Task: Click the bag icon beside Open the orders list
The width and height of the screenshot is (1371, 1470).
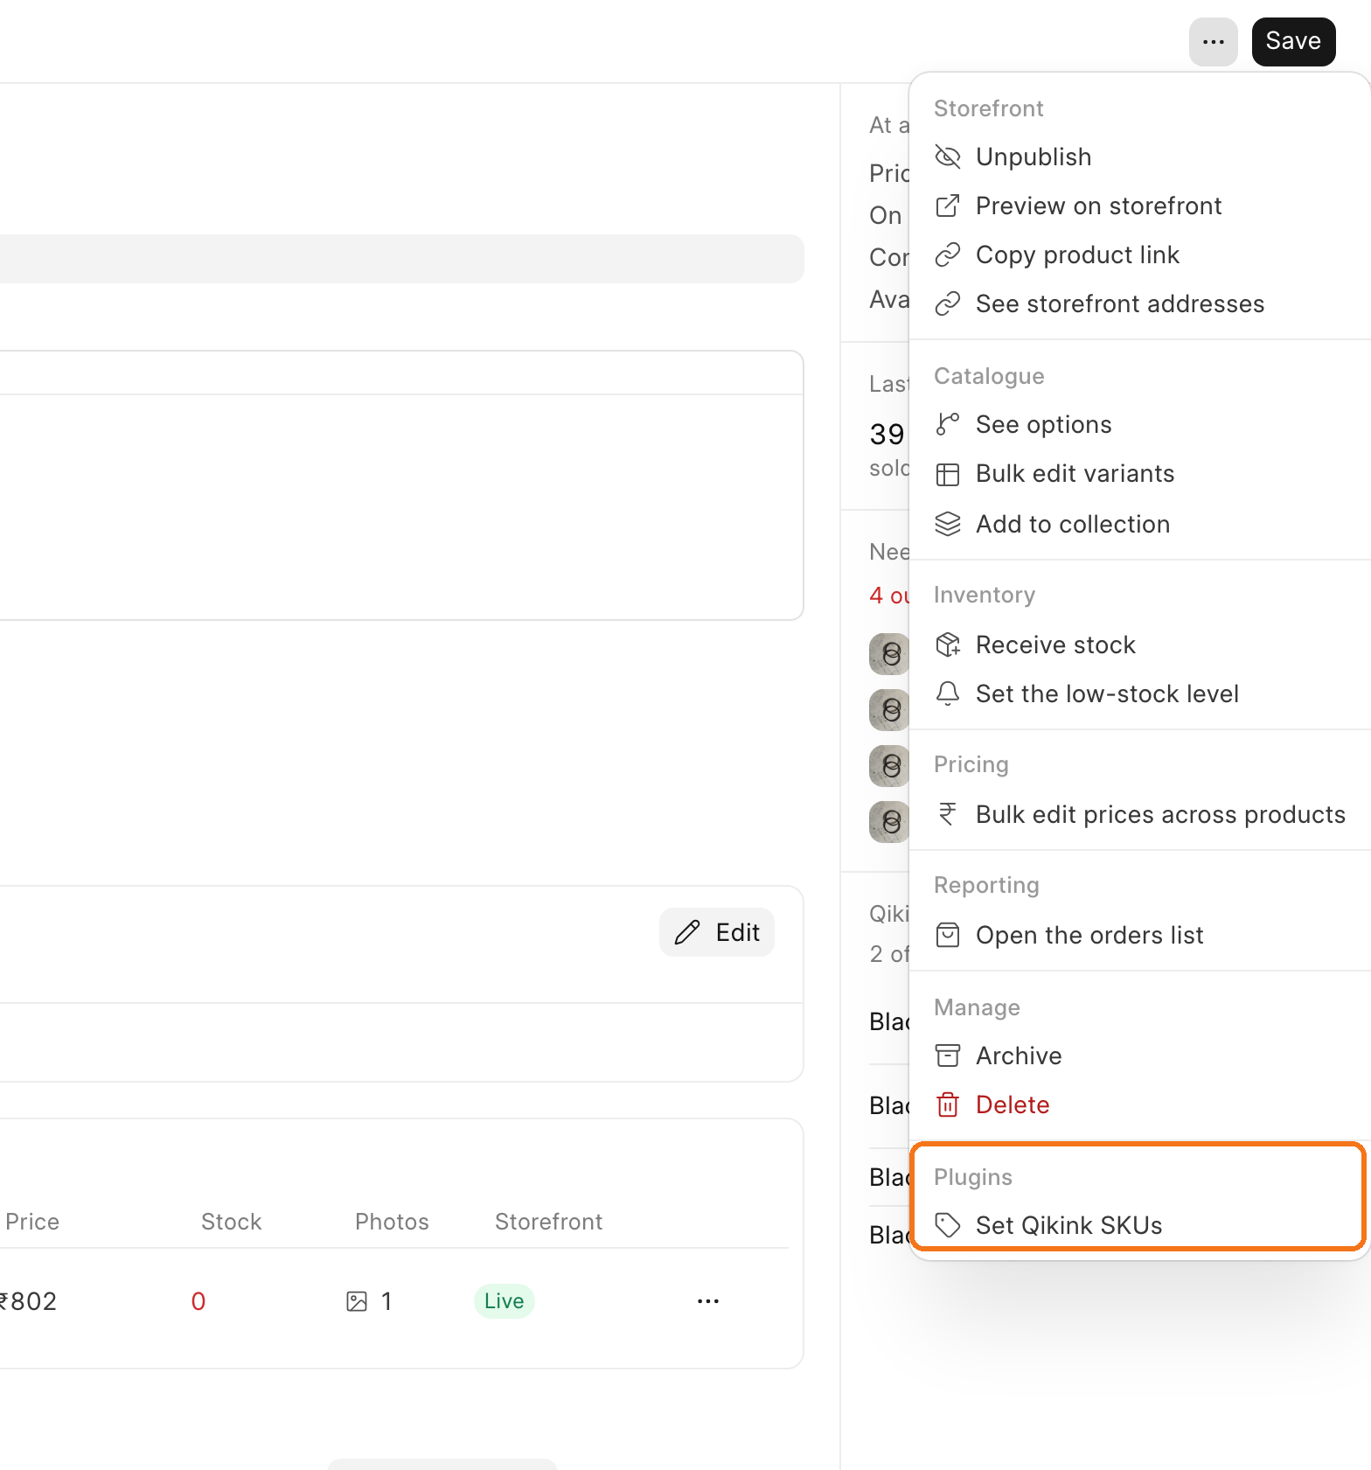Action: (948, 935)
